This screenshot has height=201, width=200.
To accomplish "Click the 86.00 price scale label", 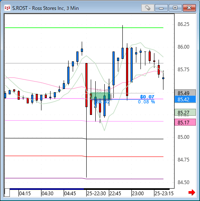I will [184, 47].
